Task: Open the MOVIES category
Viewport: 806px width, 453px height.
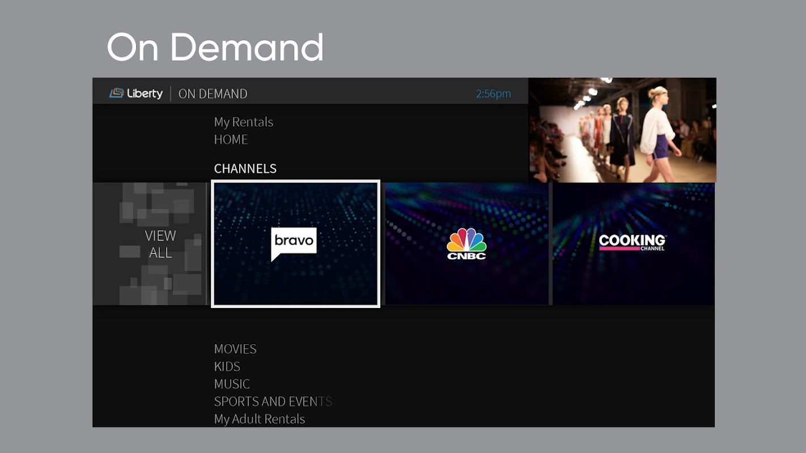Action: pos(235,349)
